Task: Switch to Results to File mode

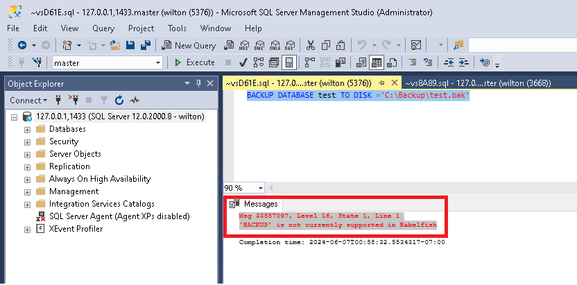Action: click(x=393, y=62)
